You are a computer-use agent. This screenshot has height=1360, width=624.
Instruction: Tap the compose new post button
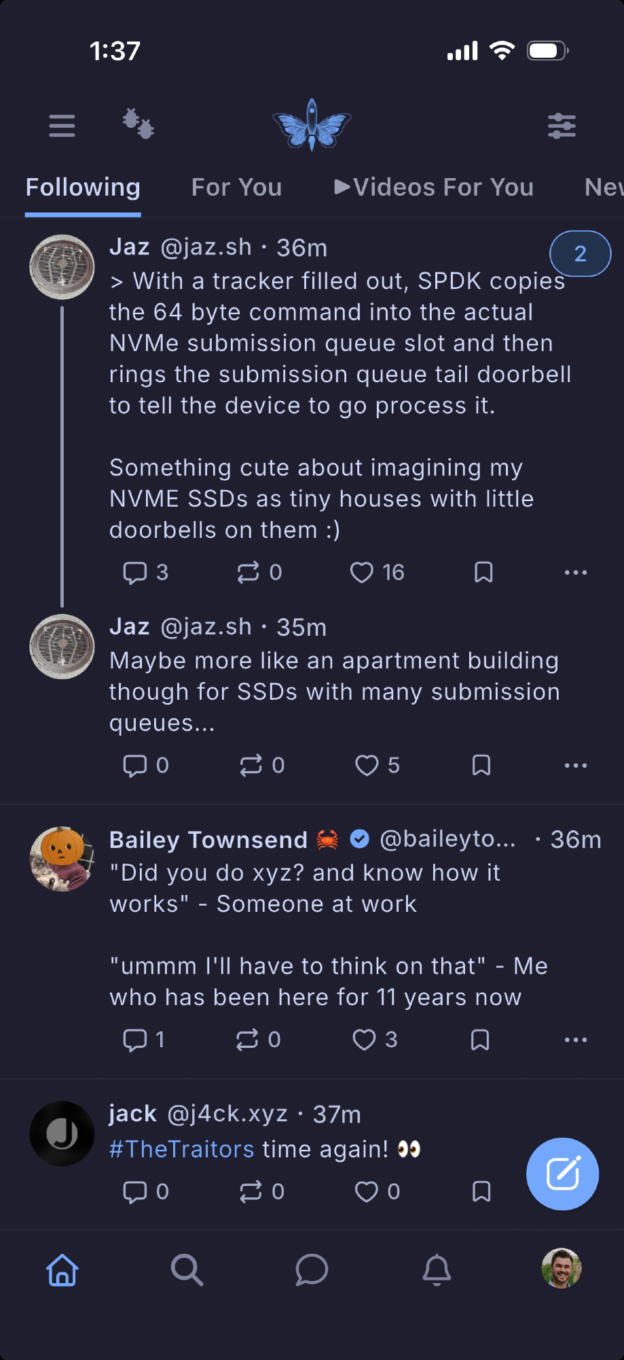click(562, 1174)
